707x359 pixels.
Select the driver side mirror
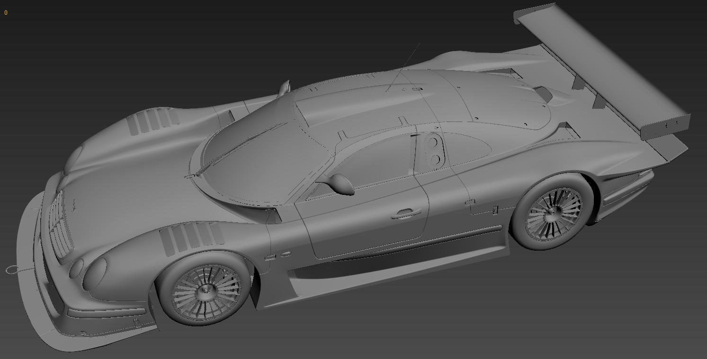340,184
